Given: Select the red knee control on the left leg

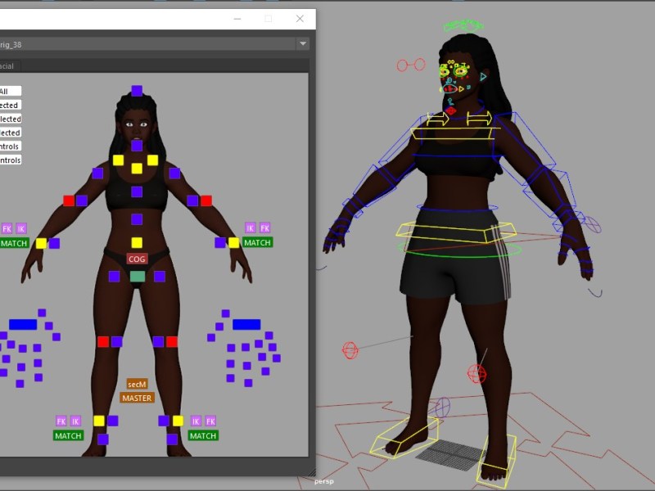Looking at the screenshot, I should point(103,342).
